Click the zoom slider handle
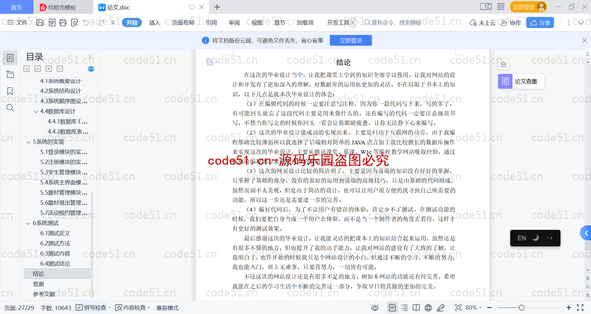This screenshot has width=591, height=314. [x=521, y=308]
